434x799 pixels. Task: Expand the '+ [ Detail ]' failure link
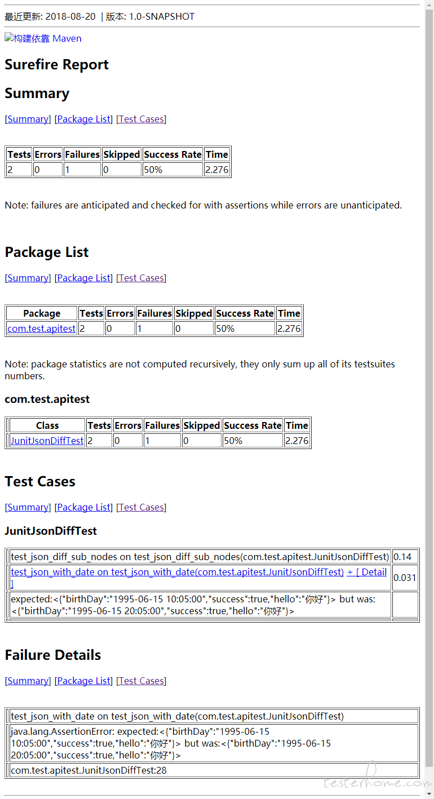(x=367, y=572)
